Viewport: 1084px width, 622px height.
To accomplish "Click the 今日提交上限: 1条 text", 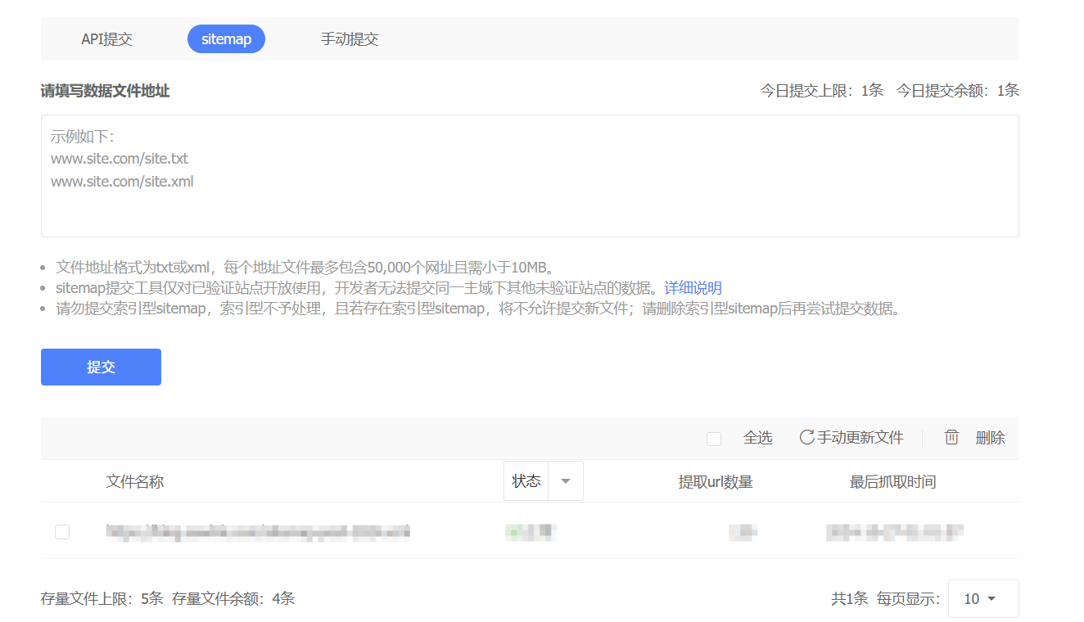I will 822,91.
